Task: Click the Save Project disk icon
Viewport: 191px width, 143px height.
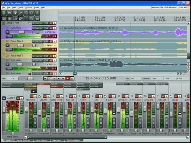Action: click(16, 13)
